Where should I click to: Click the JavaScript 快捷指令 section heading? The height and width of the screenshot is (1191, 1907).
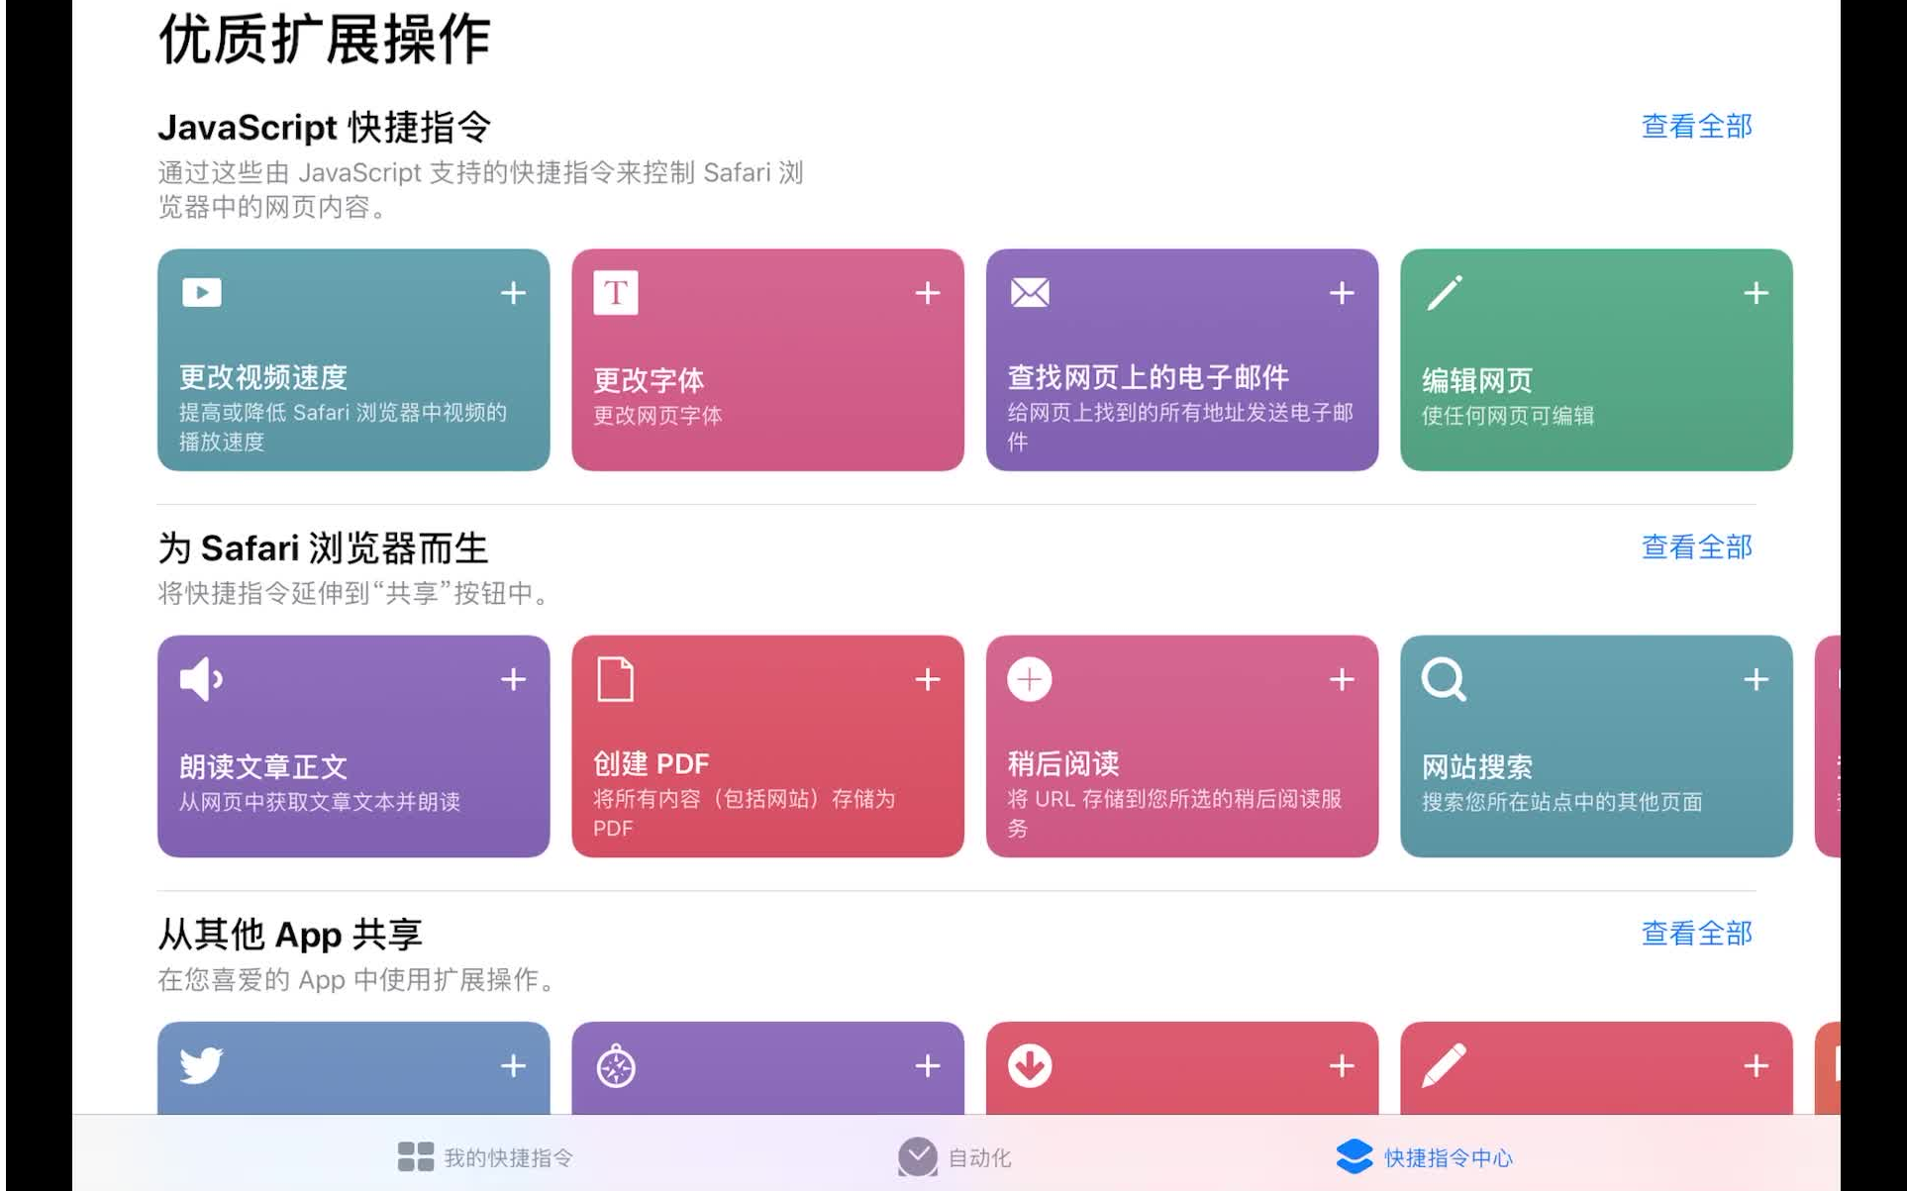pyautogui.click(x=325, y=128)
